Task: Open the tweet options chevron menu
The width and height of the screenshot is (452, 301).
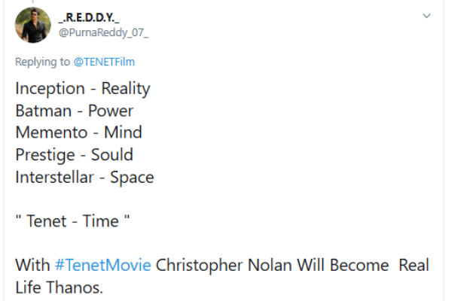Action: pos(426,16)
